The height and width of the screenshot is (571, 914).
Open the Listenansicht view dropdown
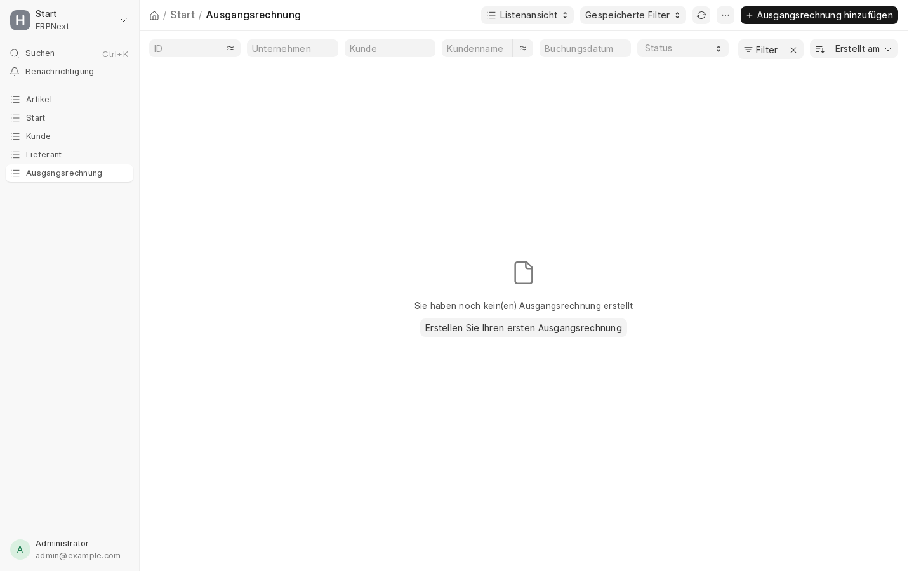(x=527, y=15)
